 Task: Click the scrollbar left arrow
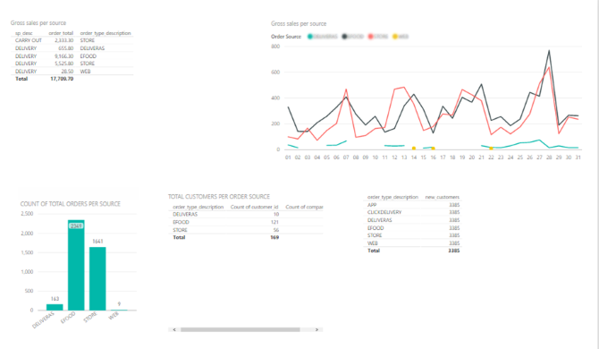(174, 329)
